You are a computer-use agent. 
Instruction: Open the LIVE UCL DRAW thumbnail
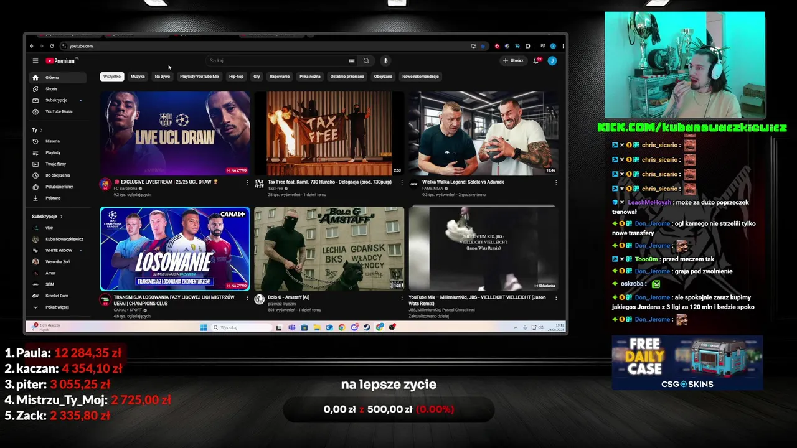(175, 134)
